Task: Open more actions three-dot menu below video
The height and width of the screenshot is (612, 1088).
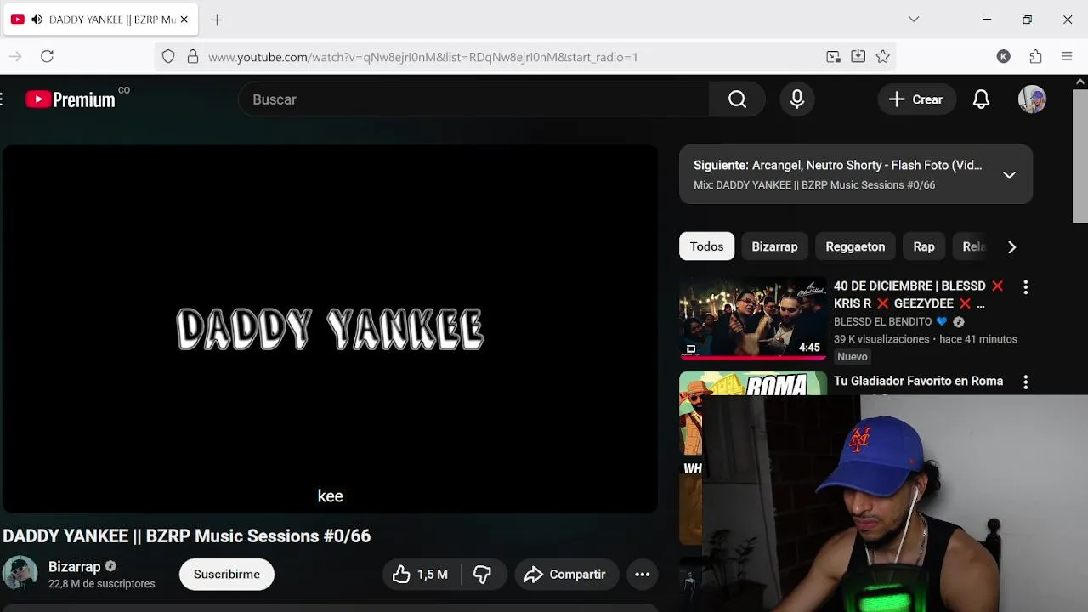Action: (643, 575)
